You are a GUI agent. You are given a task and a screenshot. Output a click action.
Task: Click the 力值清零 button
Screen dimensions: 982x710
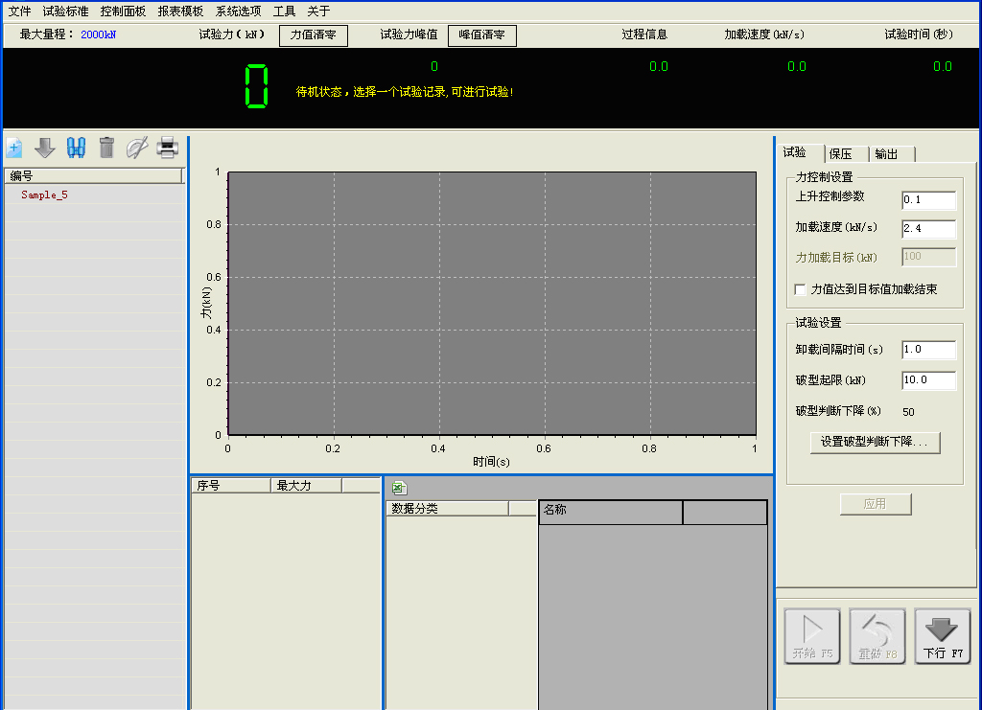[x=314, y=35]
